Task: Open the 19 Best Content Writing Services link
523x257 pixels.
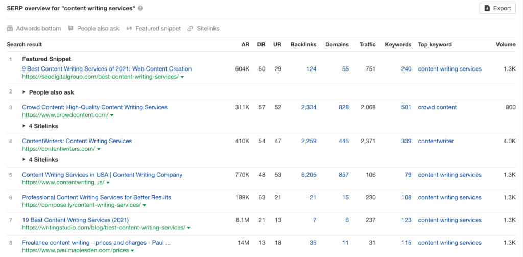Action: pos(76,220)
